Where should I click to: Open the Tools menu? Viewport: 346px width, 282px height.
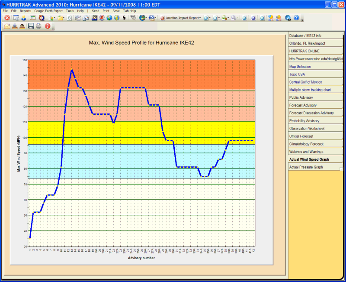(x=70, y=11)
